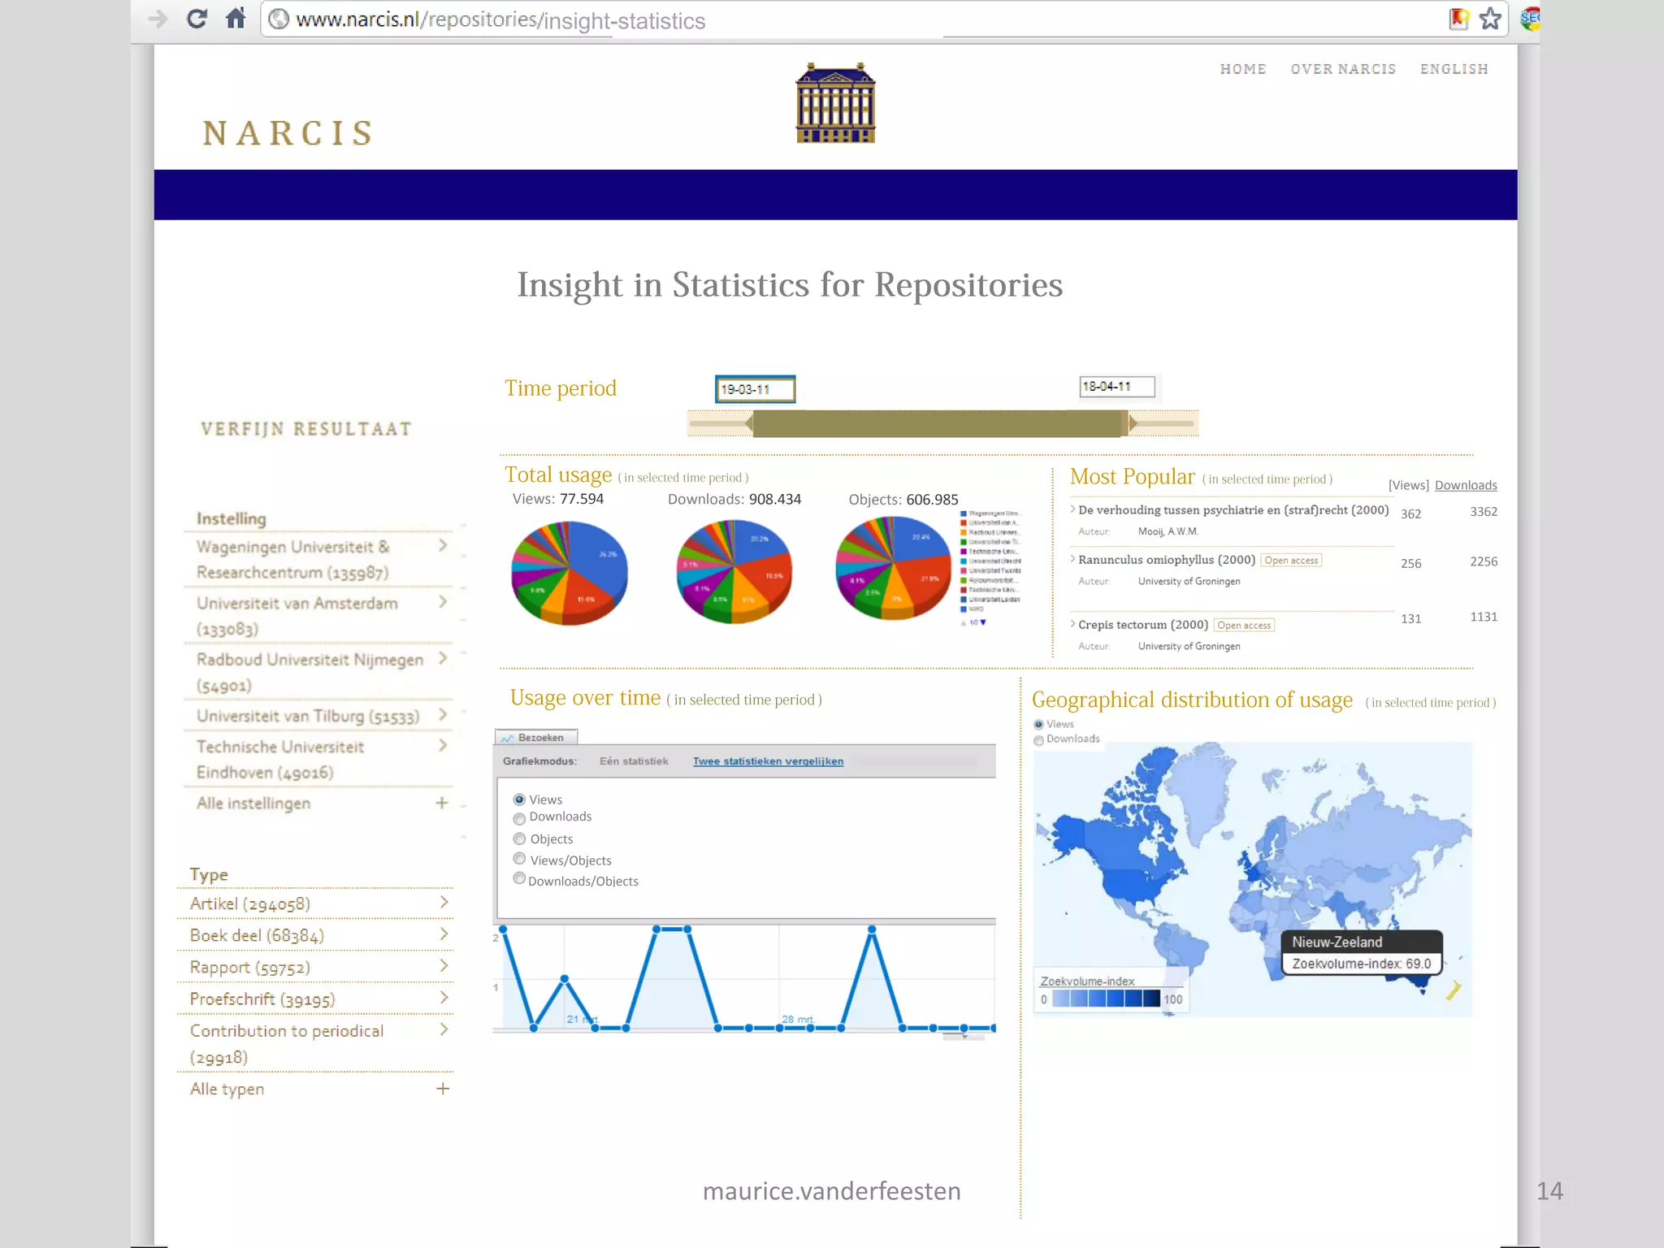Click Universiteit van Tilburg (51533) filter

point(308,716)
